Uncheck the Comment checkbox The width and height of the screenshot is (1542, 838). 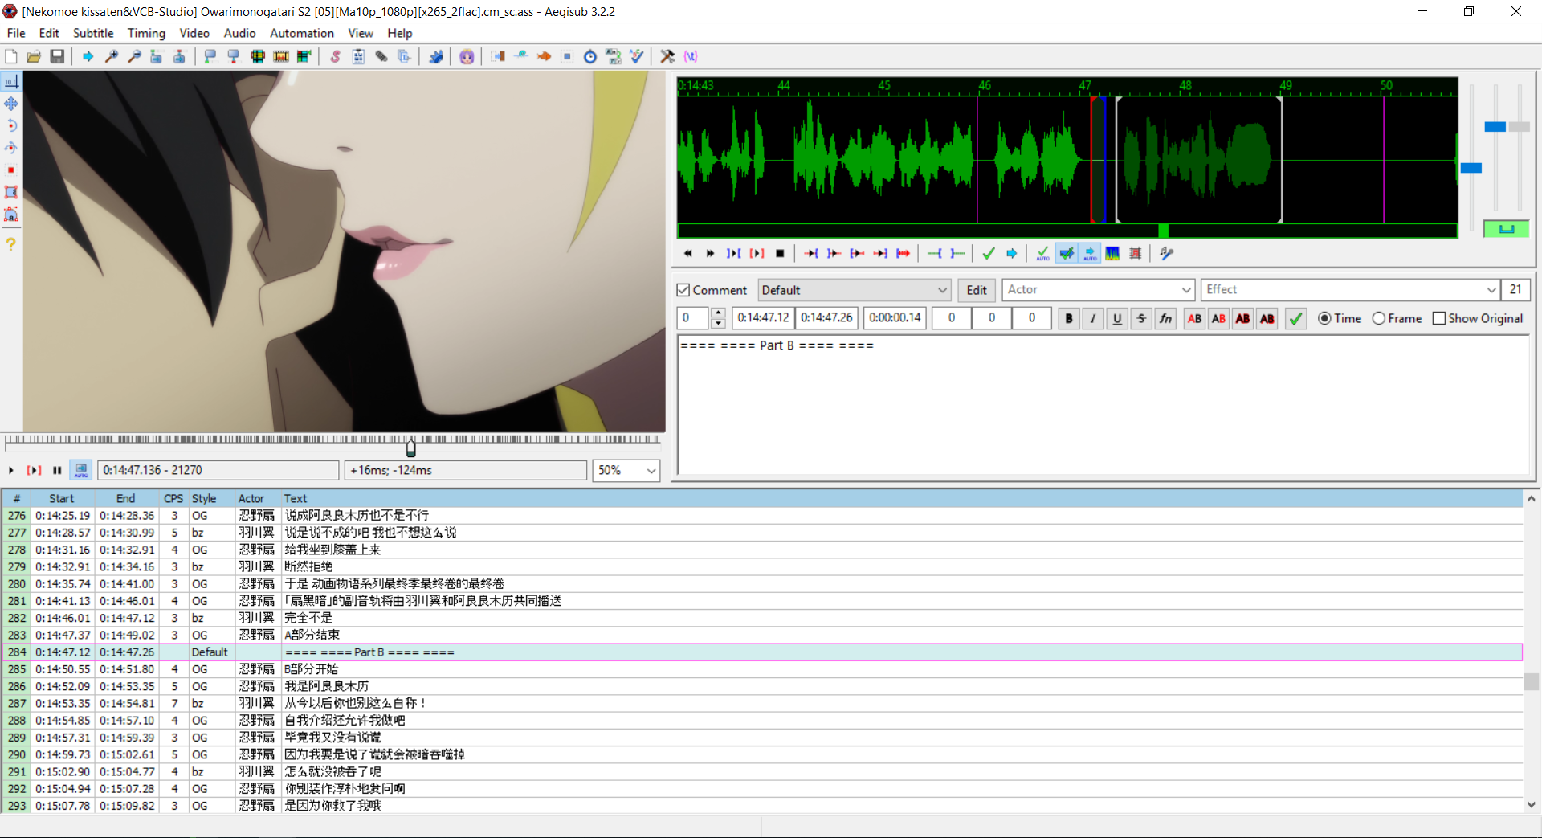coord(683,290)
